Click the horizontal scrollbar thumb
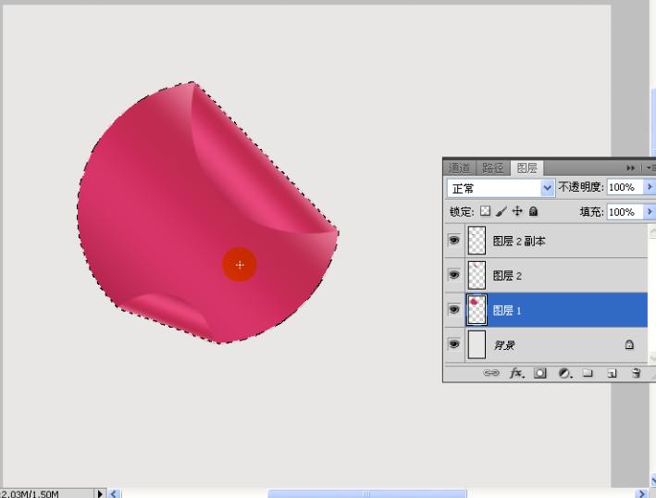Screen dimensions: 656x498 click(367, 493)
